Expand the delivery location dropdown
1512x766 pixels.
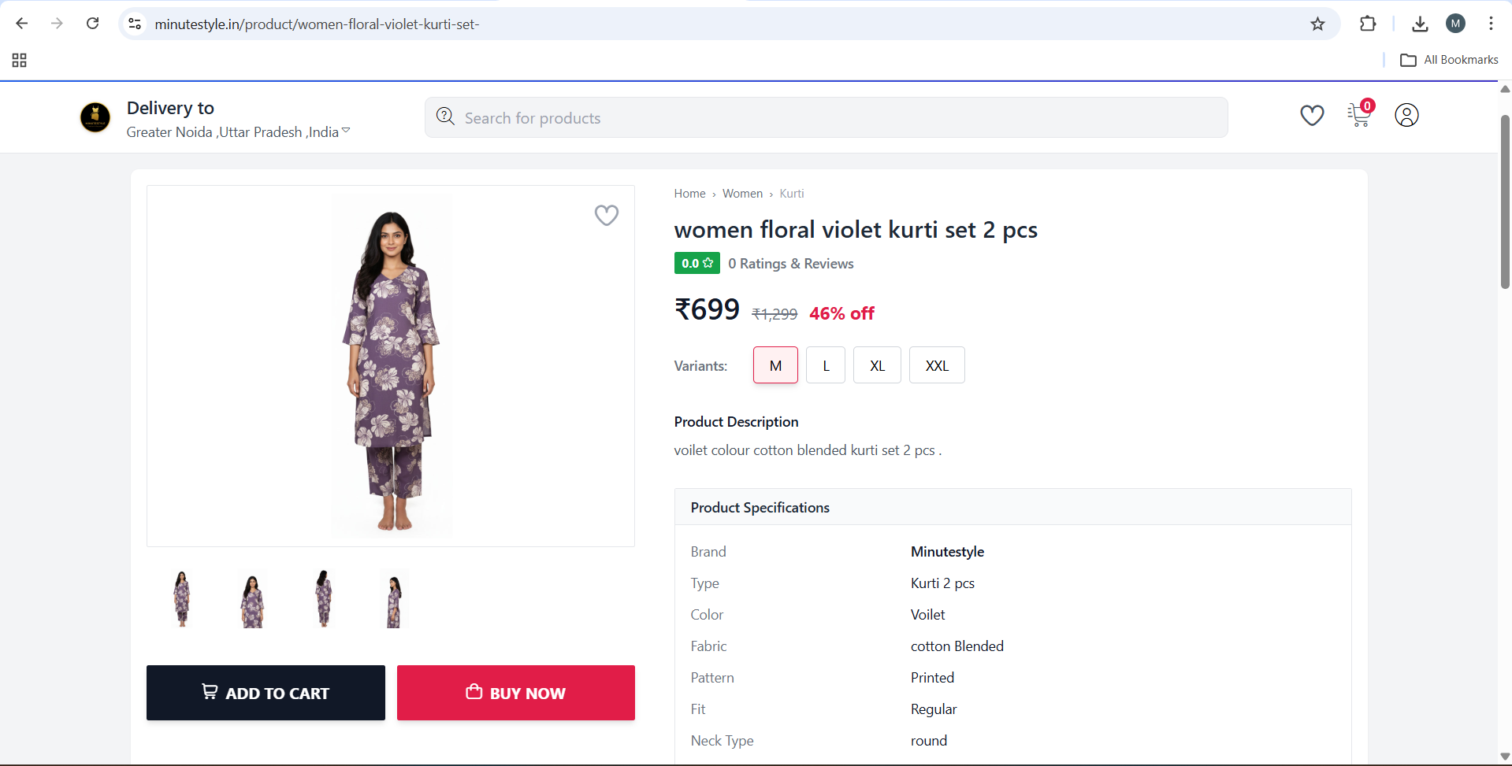[345, 131]
